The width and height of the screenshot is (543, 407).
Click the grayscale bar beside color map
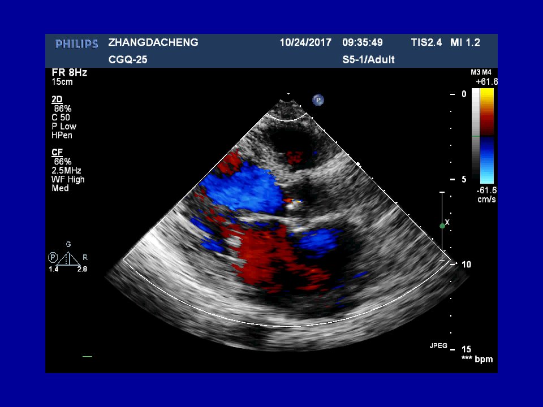(476, 136)
